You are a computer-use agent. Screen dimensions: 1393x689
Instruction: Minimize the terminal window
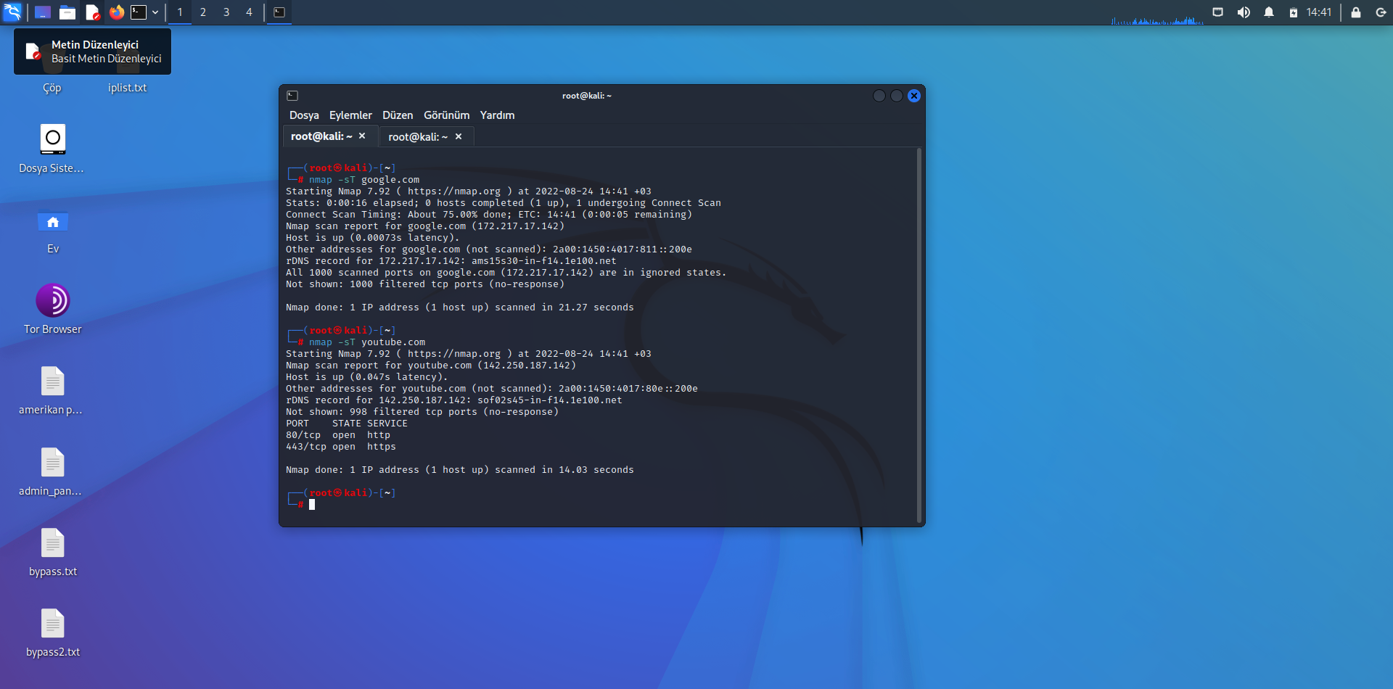coord(879,96)
